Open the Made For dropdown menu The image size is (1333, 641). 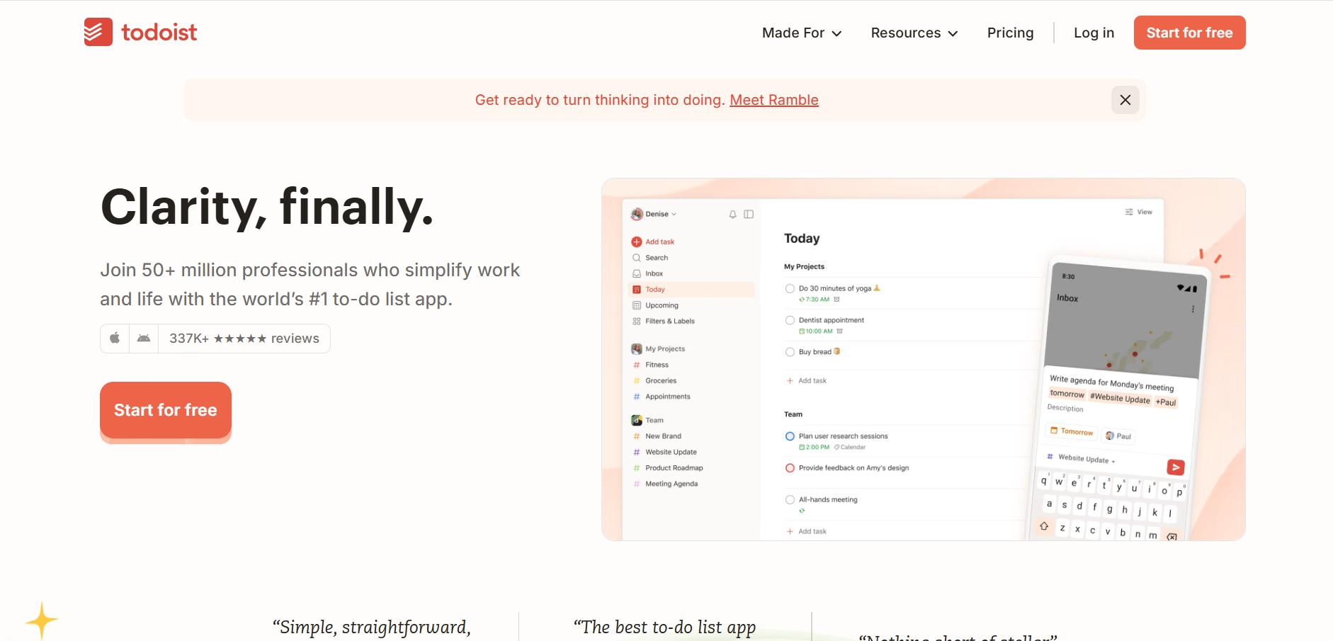(802, 33)
